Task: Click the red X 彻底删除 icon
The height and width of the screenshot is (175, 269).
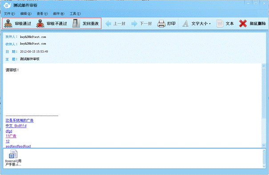Action: coord(243,23)
